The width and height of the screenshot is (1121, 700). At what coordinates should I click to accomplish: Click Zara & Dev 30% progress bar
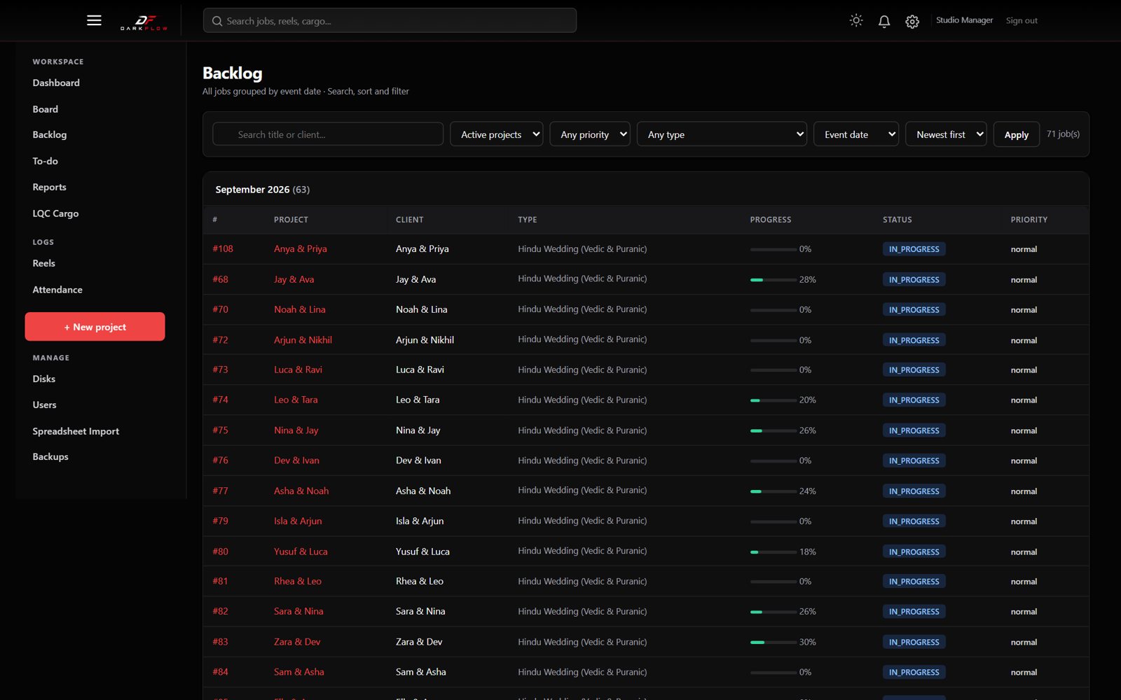pyautogui.click(x=773, y=643)
